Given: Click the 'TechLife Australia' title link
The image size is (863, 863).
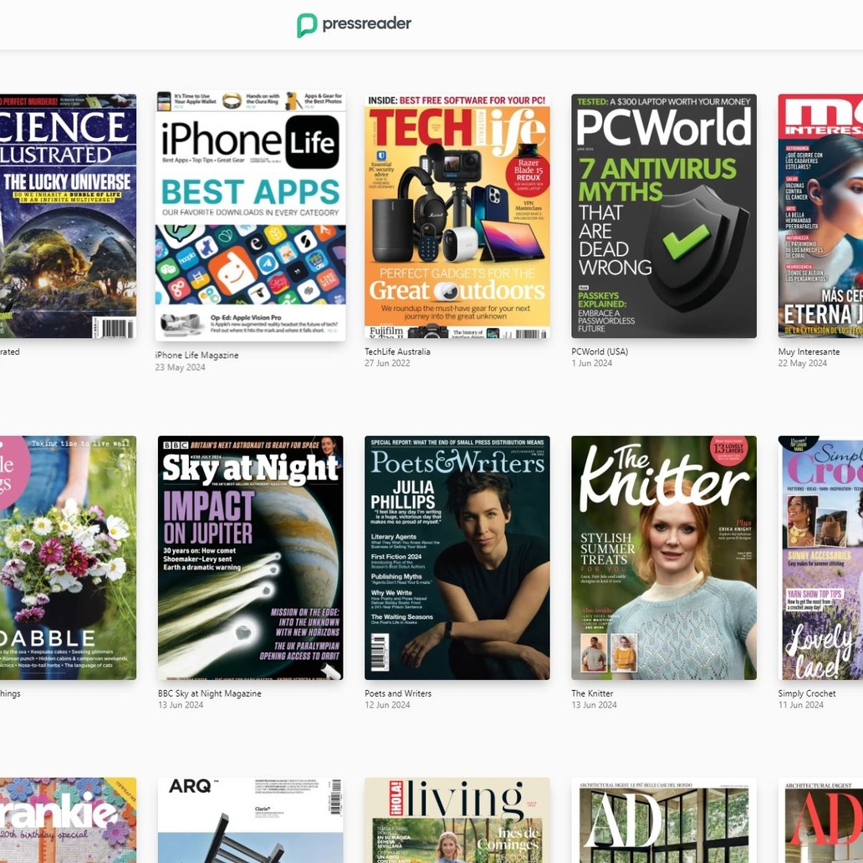Looking at the screenshot, I should click(397, 351).
